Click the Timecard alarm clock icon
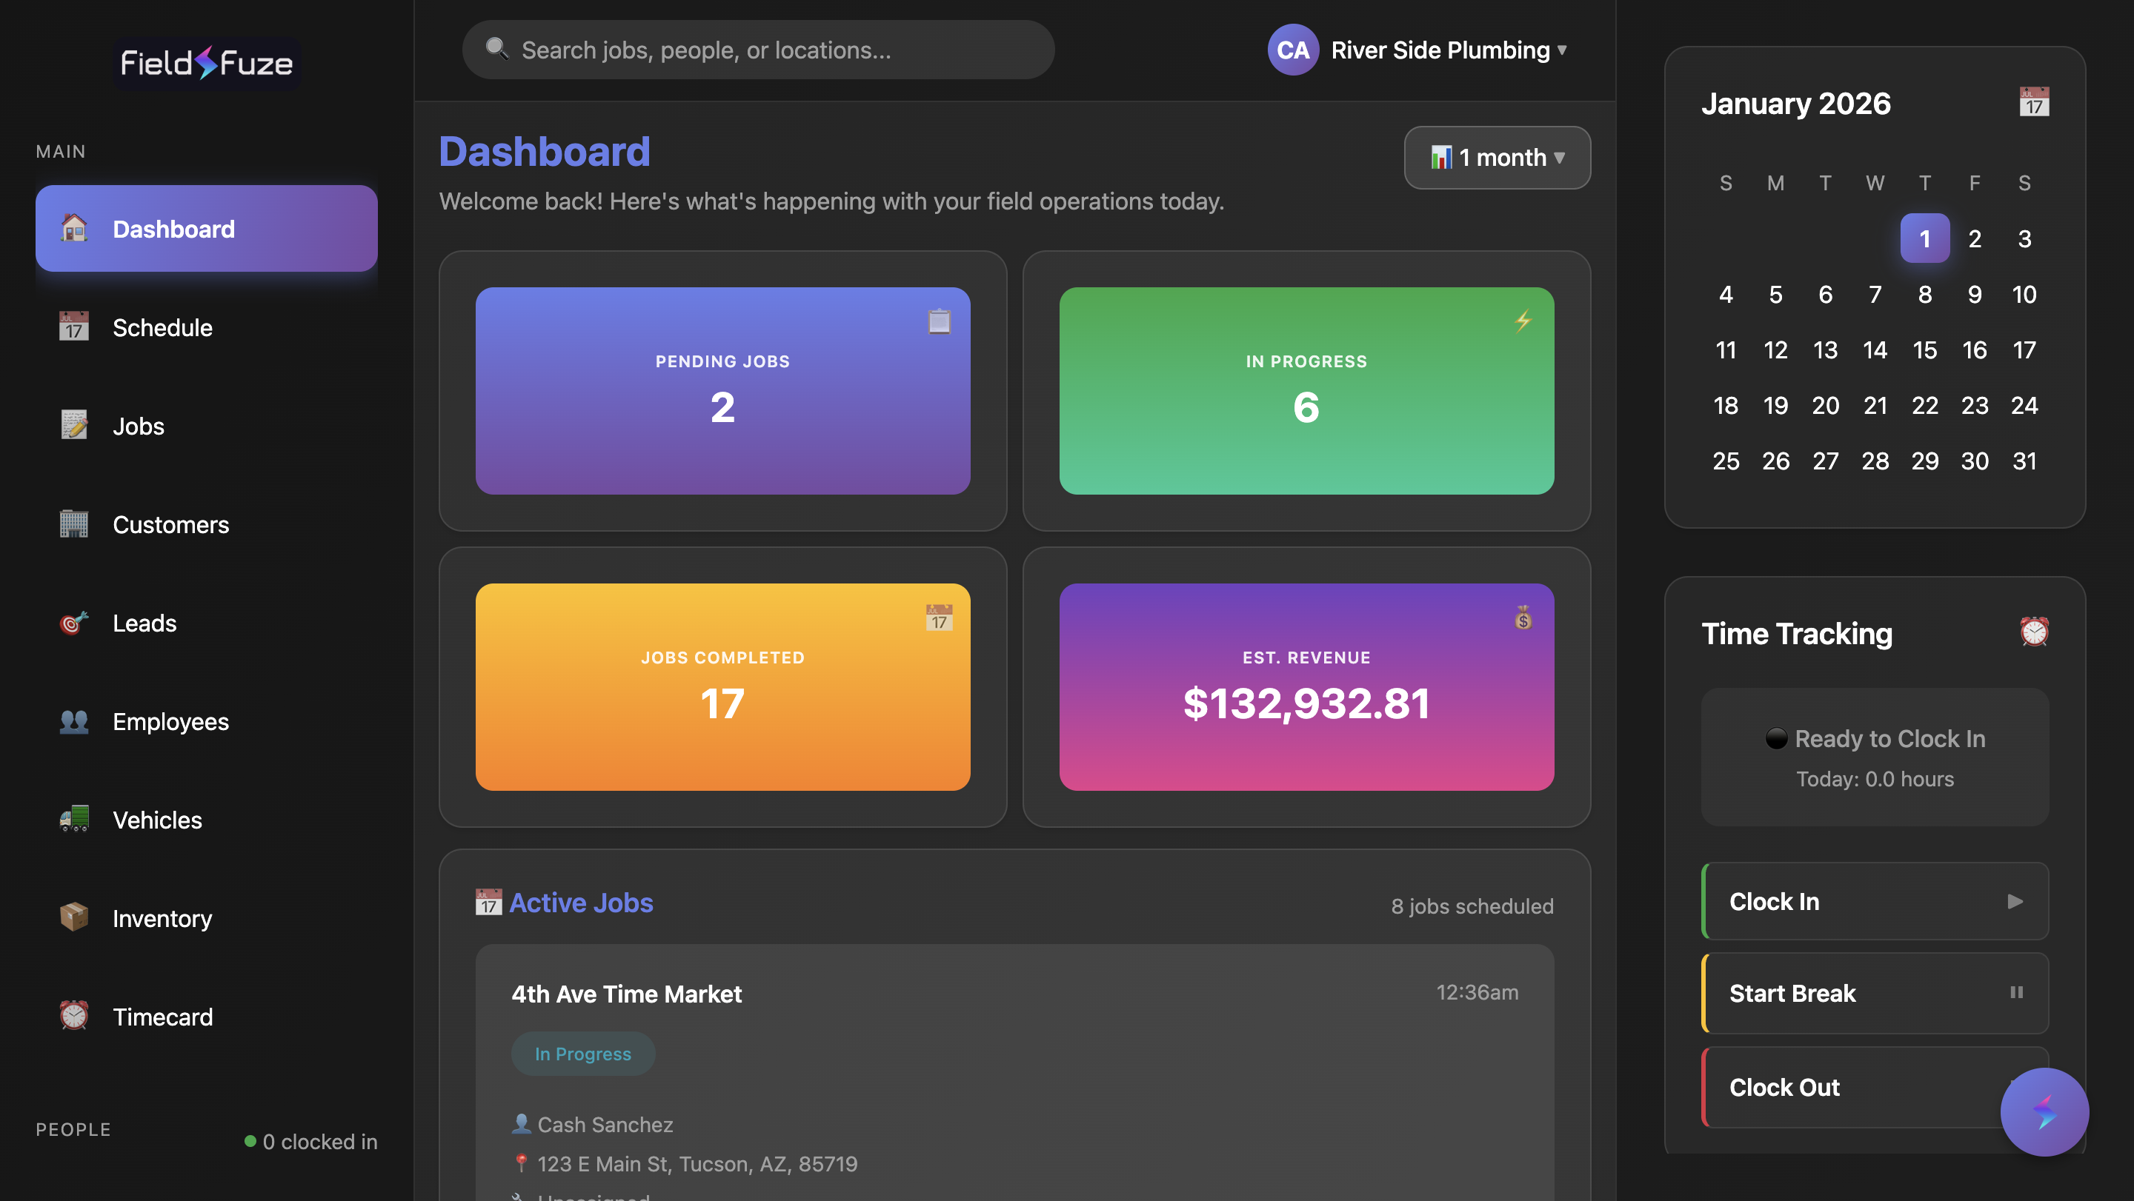Viewport: 2134px width, 1201px height. pos(75,1017)
